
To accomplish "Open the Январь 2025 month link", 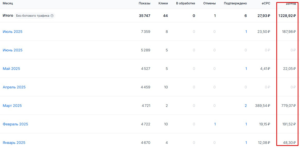I will pos(14,143).
